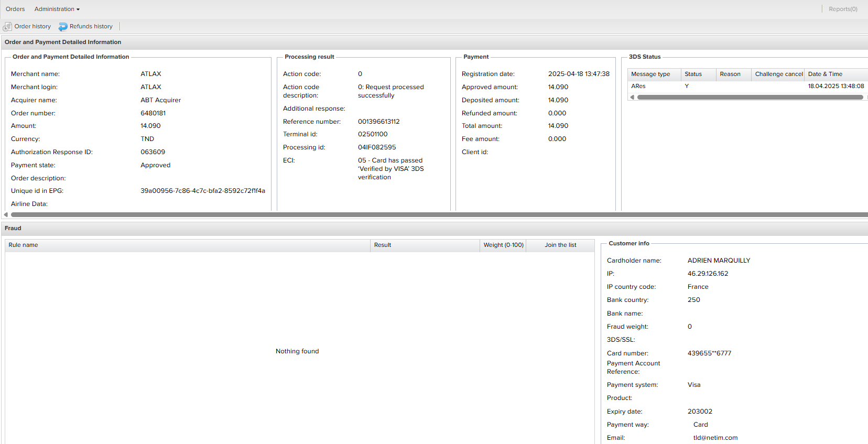Click the email value tld@netim.com

pyautogui.click(x=715, y=438)
